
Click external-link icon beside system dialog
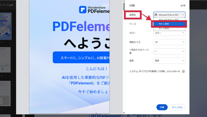pyautogui.click(x=183, y=71)
